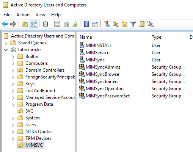Screen dimensions: 193x152
Task: Click Find objects magnifier icon
Action: 142,24
